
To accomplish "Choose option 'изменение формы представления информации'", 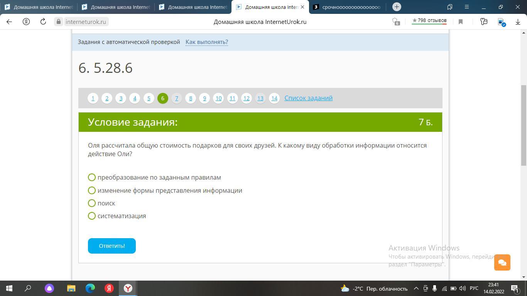I will pos(92,190).
